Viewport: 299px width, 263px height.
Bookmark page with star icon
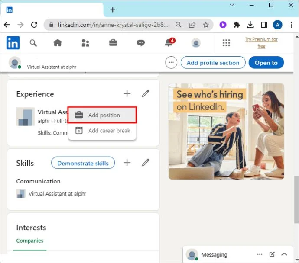[x=206, y=25]
